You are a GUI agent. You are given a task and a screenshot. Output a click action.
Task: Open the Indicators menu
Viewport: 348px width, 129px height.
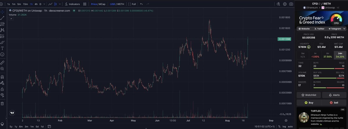pyautogui.click(x=72, y=4)
